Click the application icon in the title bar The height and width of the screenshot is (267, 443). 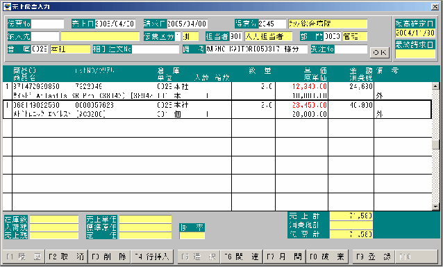tap(8, 6)
